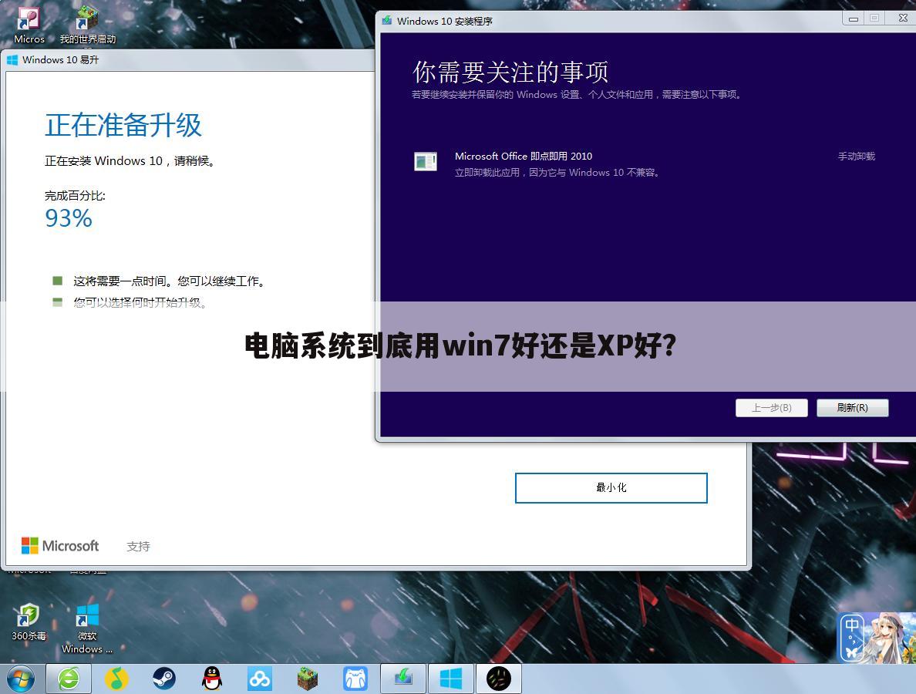This screenshot has height=694, width=916.
Task: Open 微软 Windows desktop shortcut
Action: coord(87,628)
